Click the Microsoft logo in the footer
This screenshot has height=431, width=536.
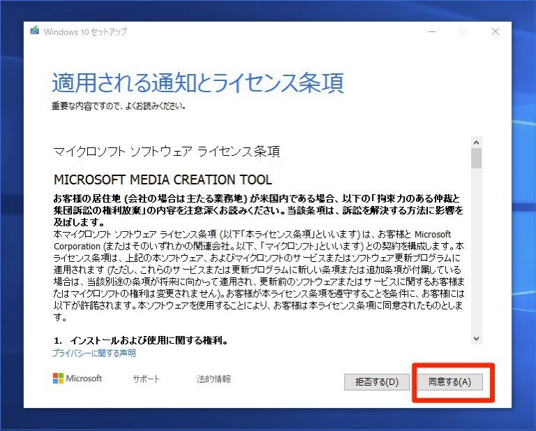[77, 379]
